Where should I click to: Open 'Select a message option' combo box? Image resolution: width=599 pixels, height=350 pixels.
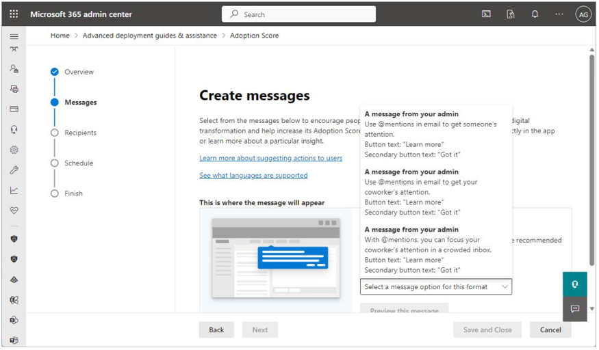436,286
